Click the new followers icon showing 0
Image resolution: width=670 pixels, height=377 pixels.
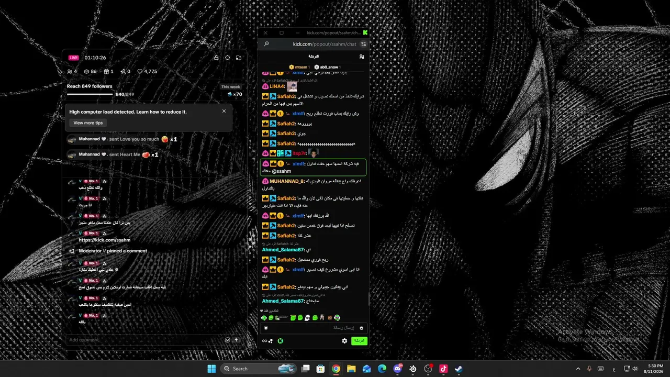[123, 72]
